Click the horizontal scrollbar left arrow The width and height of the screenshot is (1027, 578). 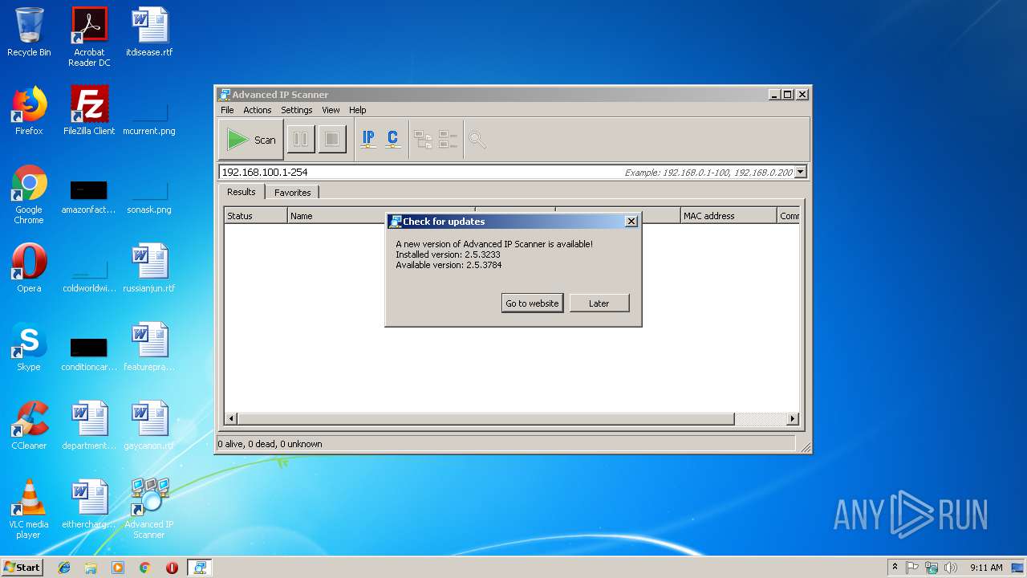point(231,418)
